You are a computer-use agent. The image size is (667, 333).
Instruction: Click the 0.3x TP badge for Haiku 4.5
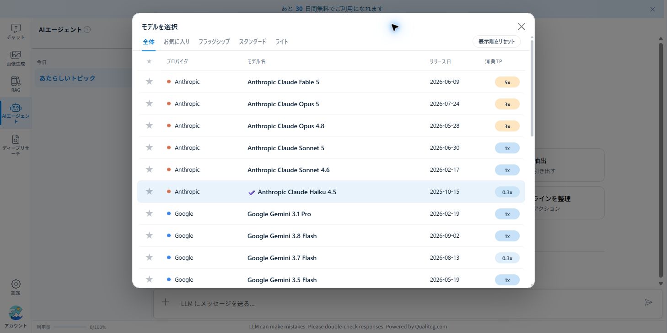507,192
